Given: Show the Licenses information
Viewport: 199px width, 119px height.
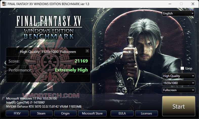Looking at the screenshot, I should click(146, 113).
